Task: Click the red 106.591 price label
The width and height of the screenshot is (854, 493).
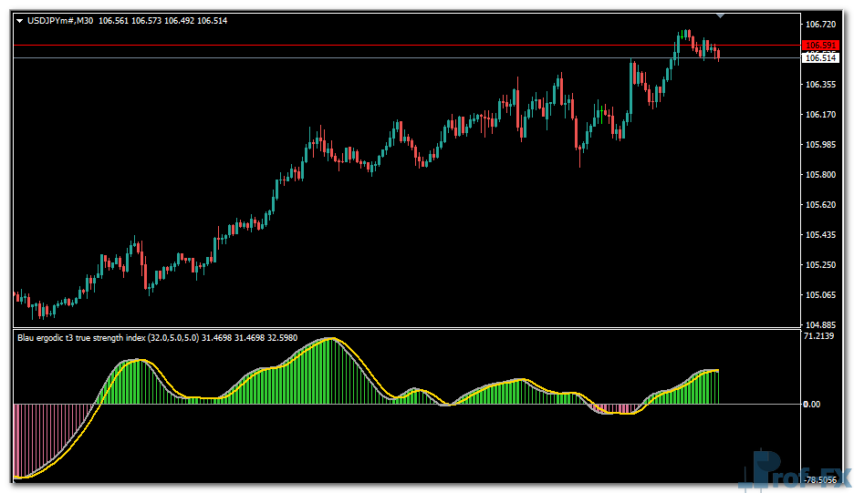Action: click(x=819, y=46)
